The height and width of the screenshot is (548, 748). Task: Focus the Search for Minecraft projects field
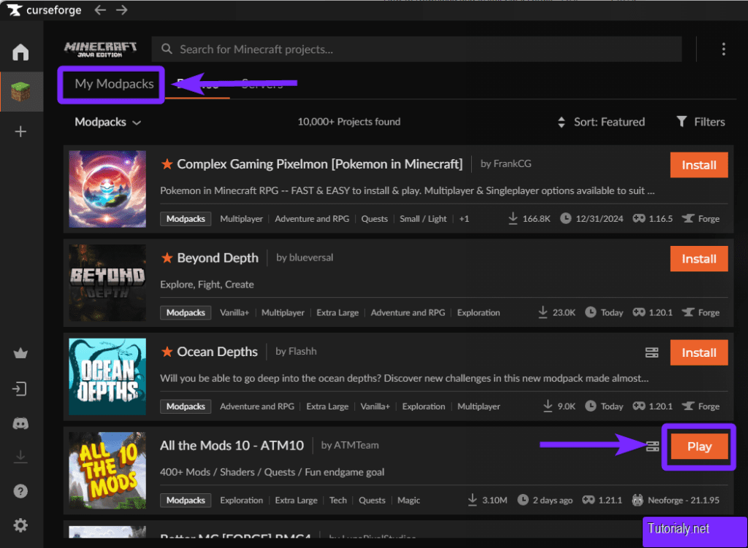pyautogui.click(x=416, y=49)
